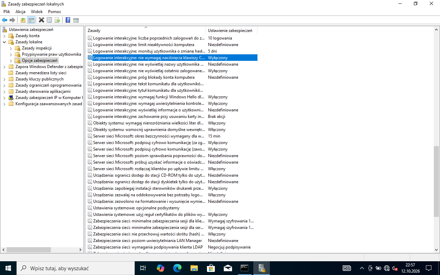
Task: Click the Delete X toolbar icon
Action: pyautogui.click(x=41, y=20)
